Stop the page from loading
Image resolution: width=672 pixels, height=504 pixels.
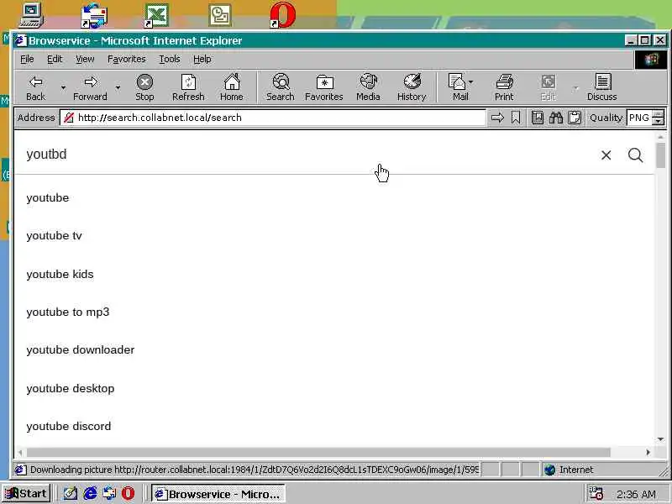click(144, 88)
